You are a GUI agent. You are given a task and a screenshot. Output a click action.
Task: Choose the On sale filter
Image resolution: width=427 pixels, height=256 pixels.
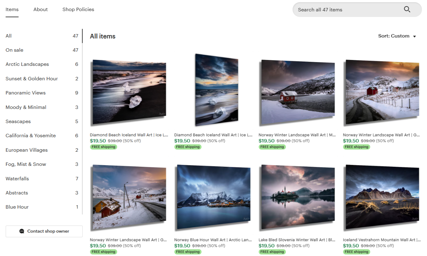42,50
